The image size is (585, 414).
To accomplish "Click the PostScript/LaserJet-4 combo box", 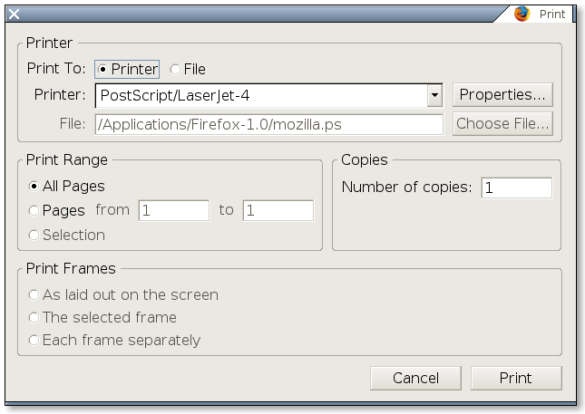I will click(269, 96).
